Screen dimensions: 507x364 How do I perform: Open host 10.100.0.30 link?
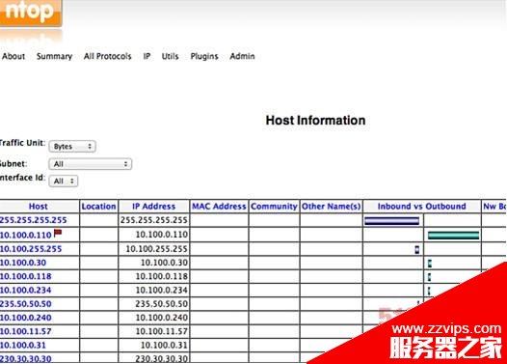tap(23, 263)
